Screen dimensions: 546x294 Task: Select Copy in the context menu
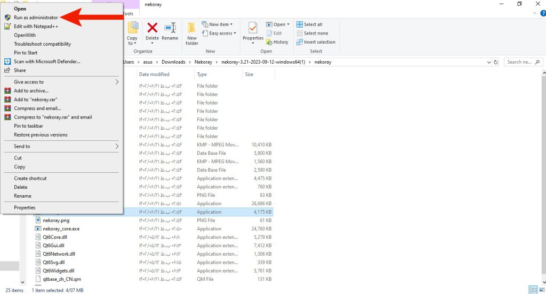(20, 167)
